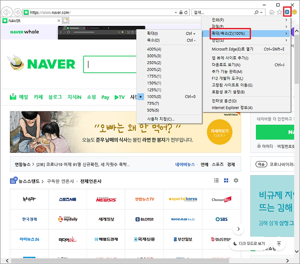Select 75%(7) zoom level

point(169,103)
